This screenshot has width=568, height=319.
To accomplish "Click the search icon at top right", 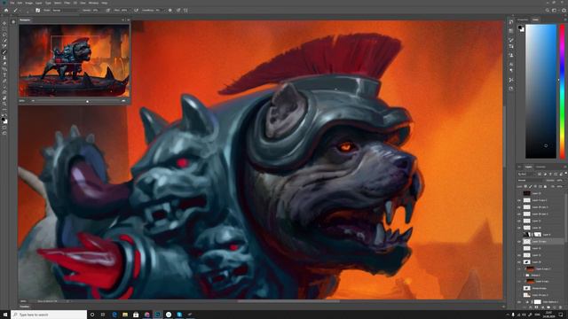I will point(548,10).
